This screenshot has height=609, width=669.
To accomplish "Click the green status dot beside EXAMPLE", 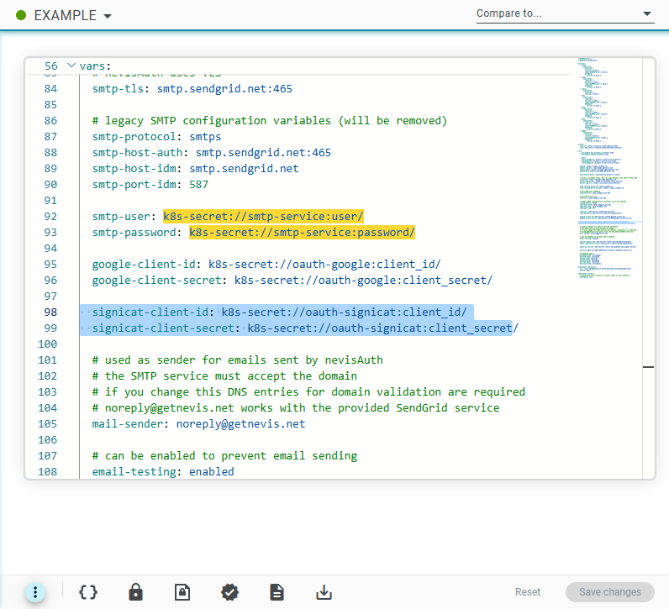I will pyautogui.click(x=21, y=15).
